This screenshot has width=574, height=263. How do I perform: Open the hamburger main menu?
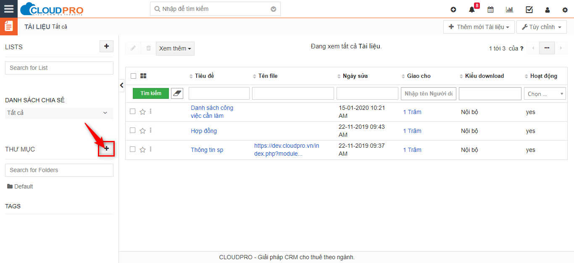(9, 9)
